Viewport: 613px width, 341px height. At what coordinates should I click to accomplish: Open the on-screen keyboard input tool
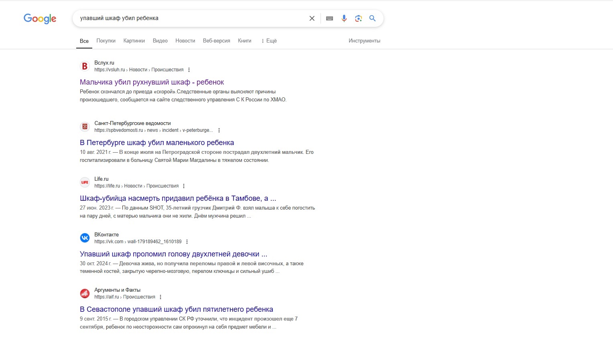point(329,18)
